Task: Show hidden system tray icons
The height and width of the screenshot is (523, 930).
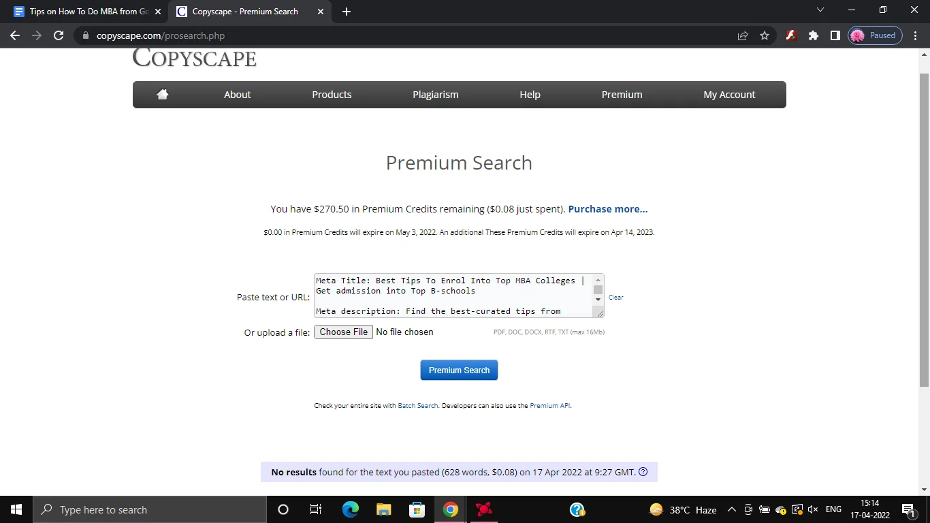Action: pyautogui.click(x=732, y=509)
